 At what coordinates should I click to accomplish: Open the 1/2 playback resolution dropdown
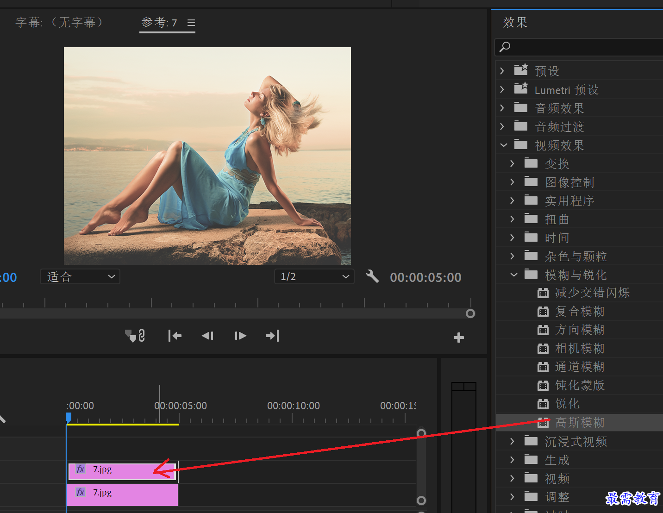click(314, 276)
